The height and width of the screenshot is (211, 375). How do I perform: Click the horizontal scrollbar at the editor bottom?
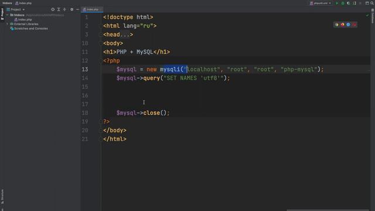(x=328, y=210)
